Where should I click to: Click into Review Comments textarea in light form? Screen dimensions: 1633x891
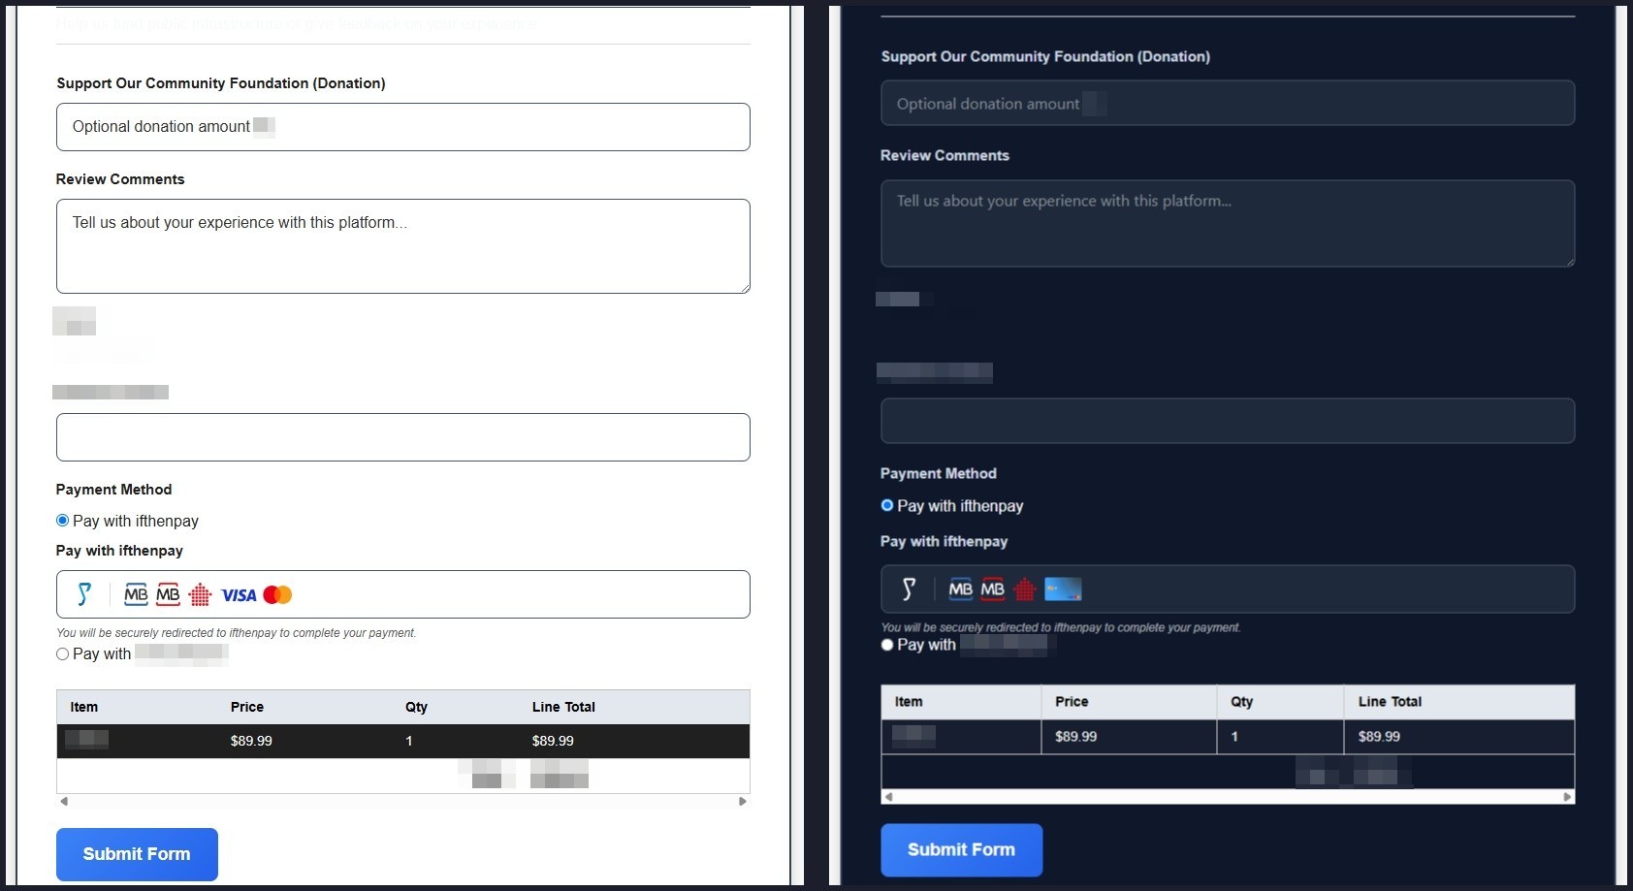(x=403, y=246)
